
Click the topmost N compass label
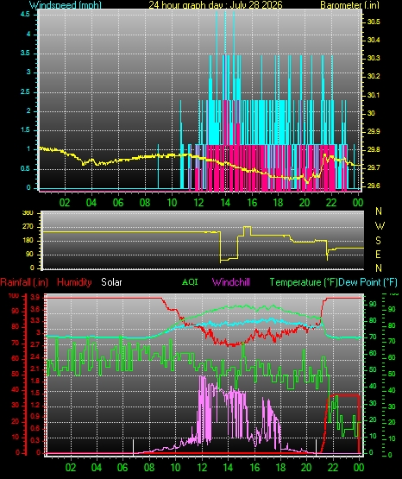coord(379,211)
